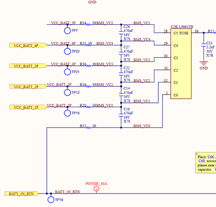This screenshot has height=207, width=216.
Task: Select pin number 29 on U2B
Action: (166, 43)
